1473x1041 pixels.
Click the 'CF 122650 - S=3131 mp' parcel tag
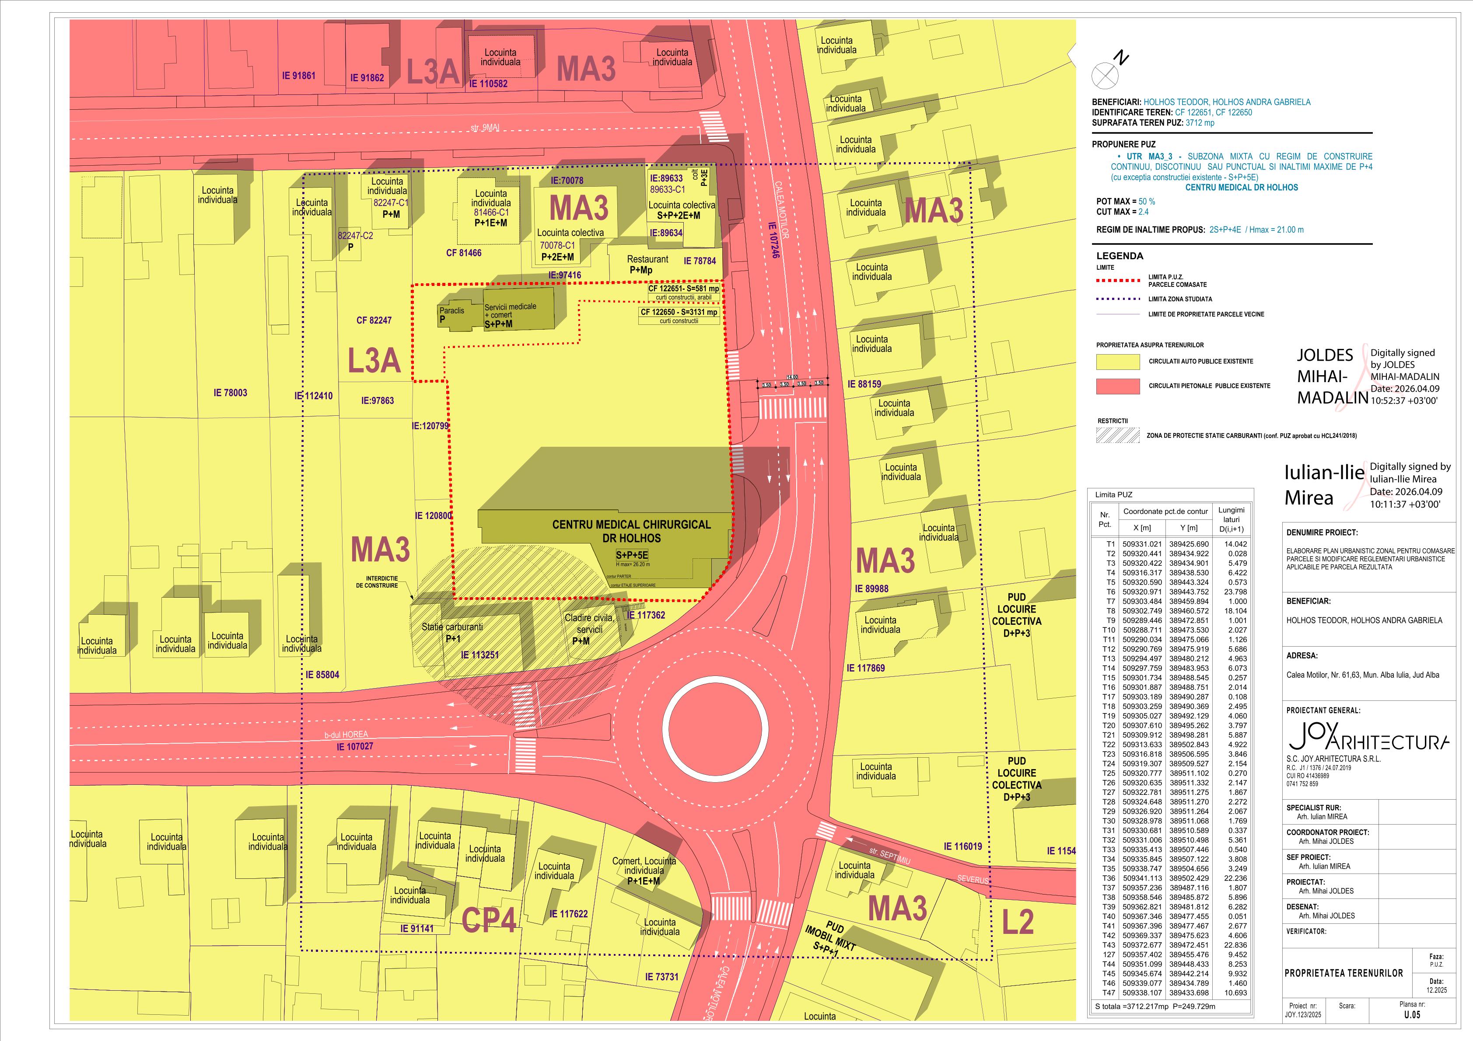pyautogui.click(x=679, y=312)
